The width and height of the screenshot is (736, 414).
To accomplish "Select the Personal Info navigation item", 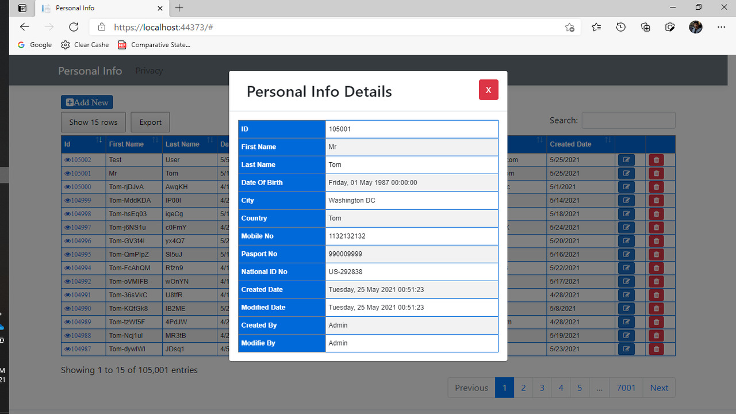I will coord(90,70).
